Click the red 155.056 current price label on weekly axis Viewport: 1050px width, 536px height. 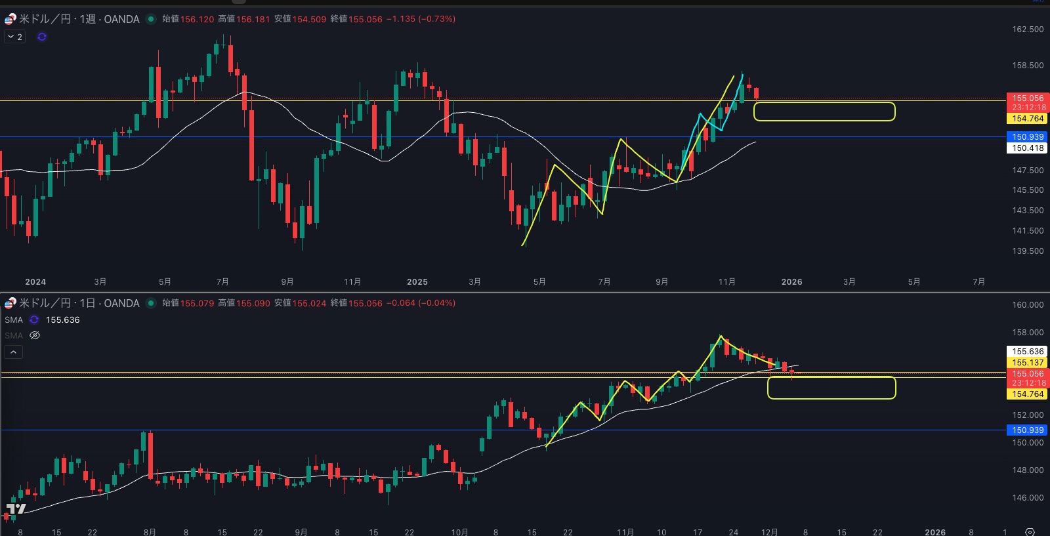(1027, 98)
